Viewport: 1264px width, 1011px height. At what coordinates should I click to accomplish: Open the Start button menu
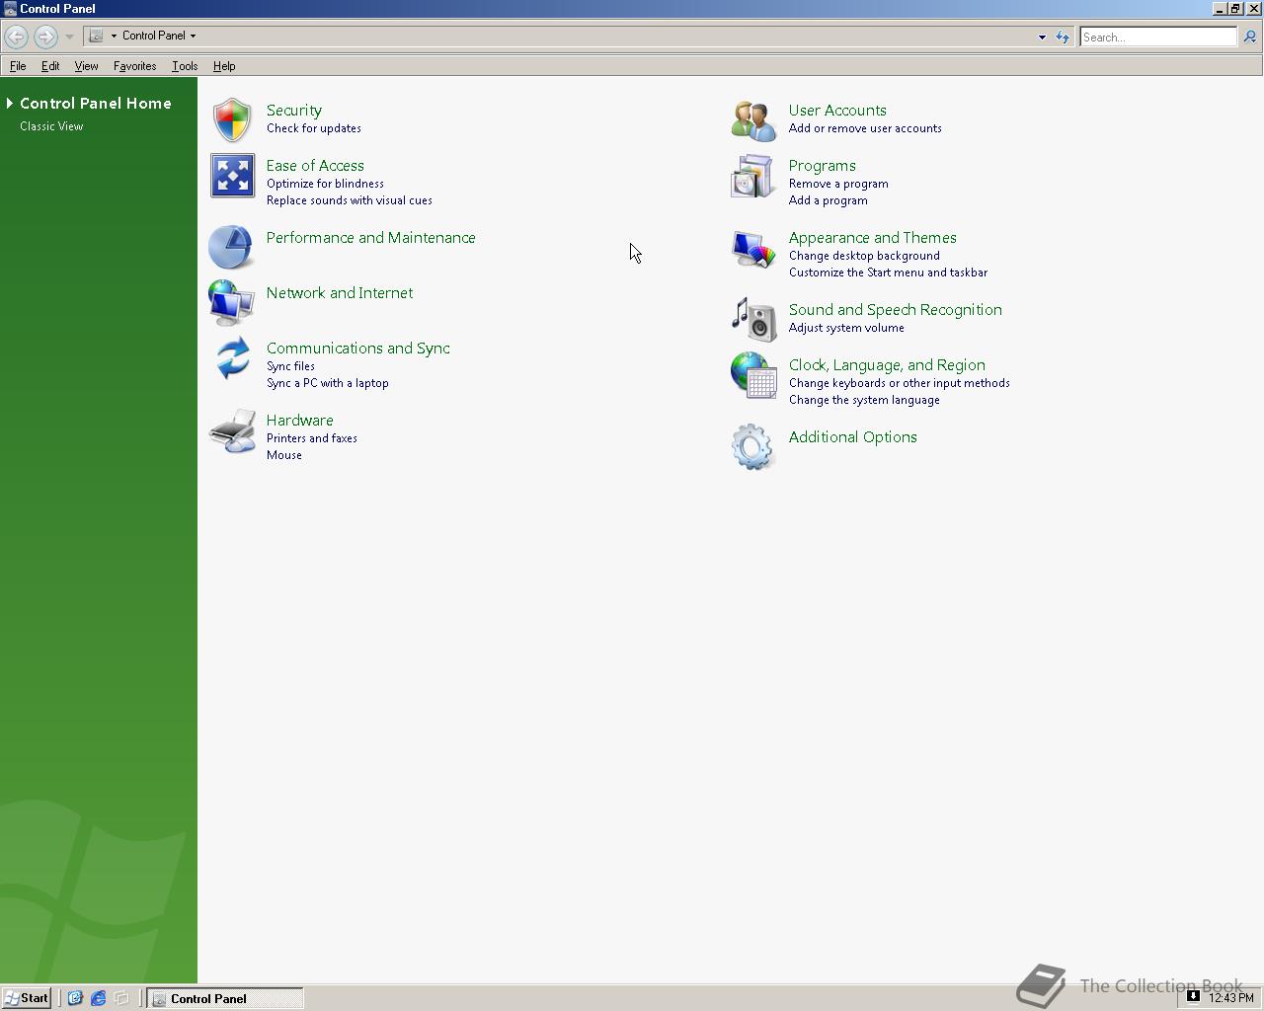pos(26,998)
